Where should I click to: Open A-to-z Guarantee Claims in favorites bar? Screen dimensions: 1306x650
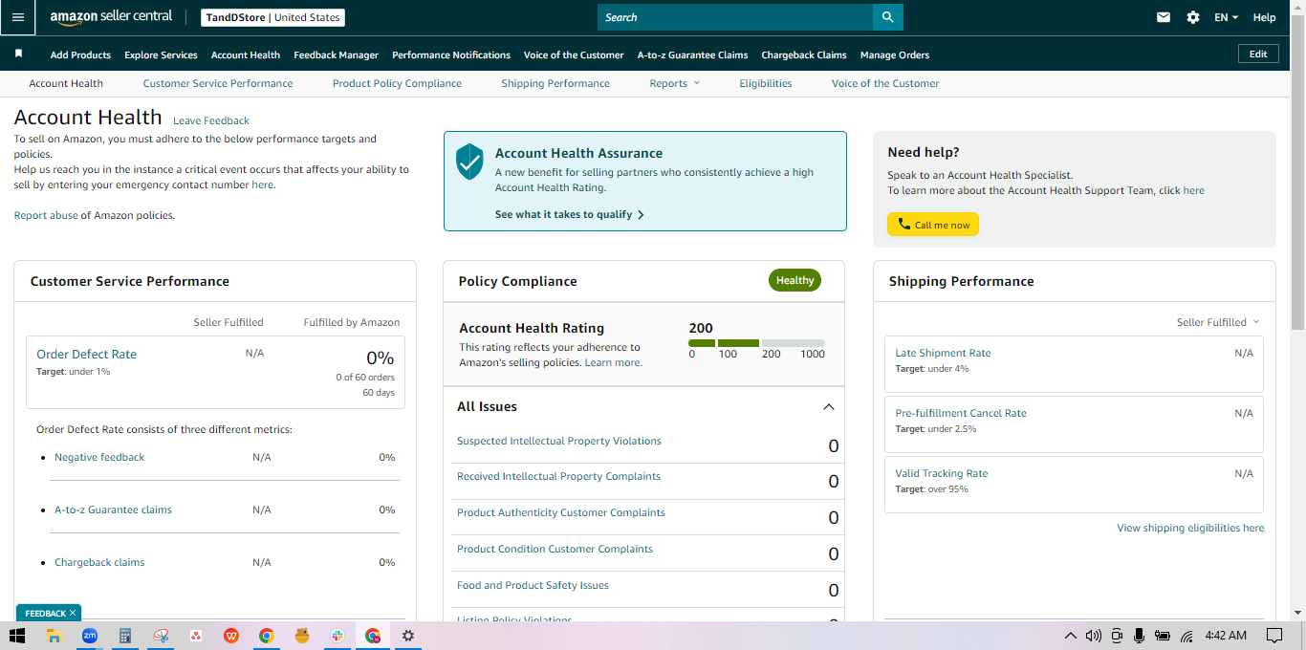(692, 54)
